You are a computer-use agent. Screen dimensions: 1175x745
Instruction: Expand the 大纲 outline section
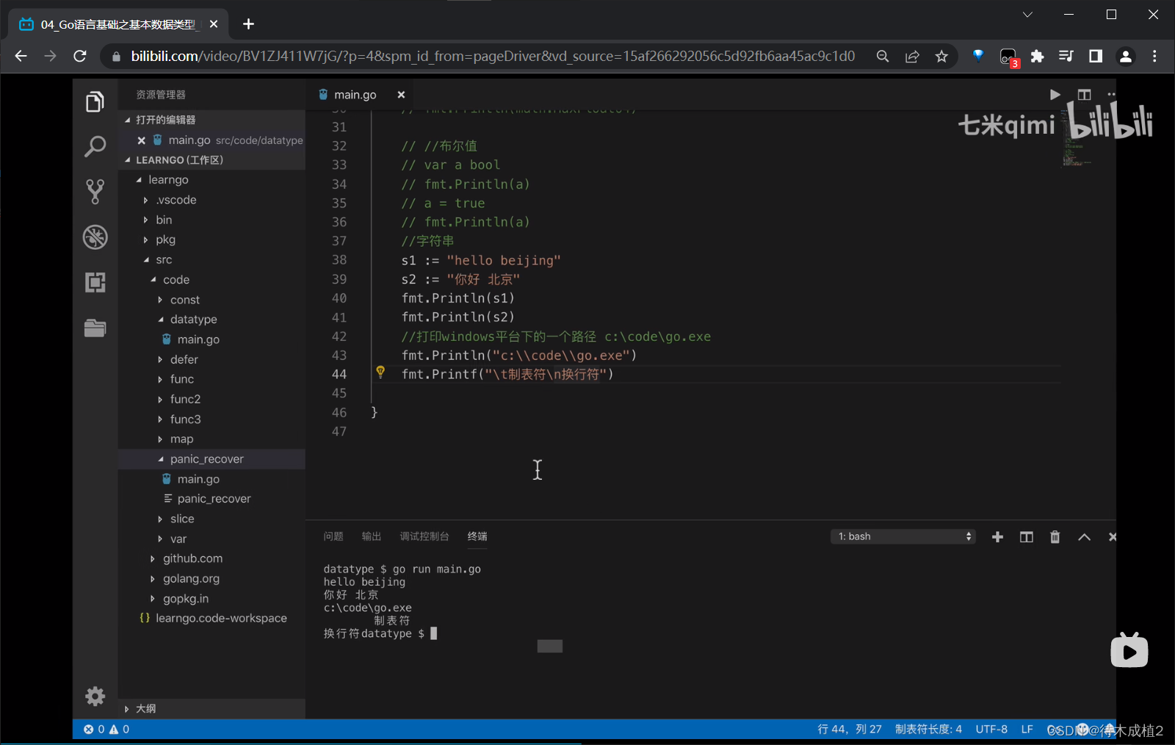pyautogui.click(x=211, y=708)
